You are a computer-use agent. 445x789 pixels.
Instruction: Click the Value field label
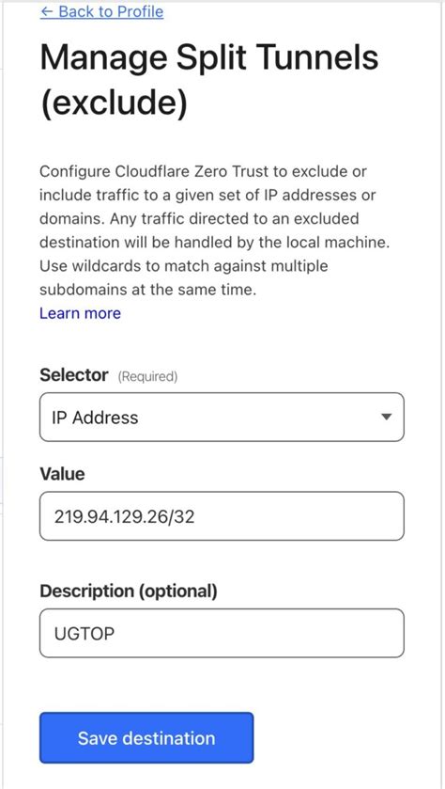62,474
